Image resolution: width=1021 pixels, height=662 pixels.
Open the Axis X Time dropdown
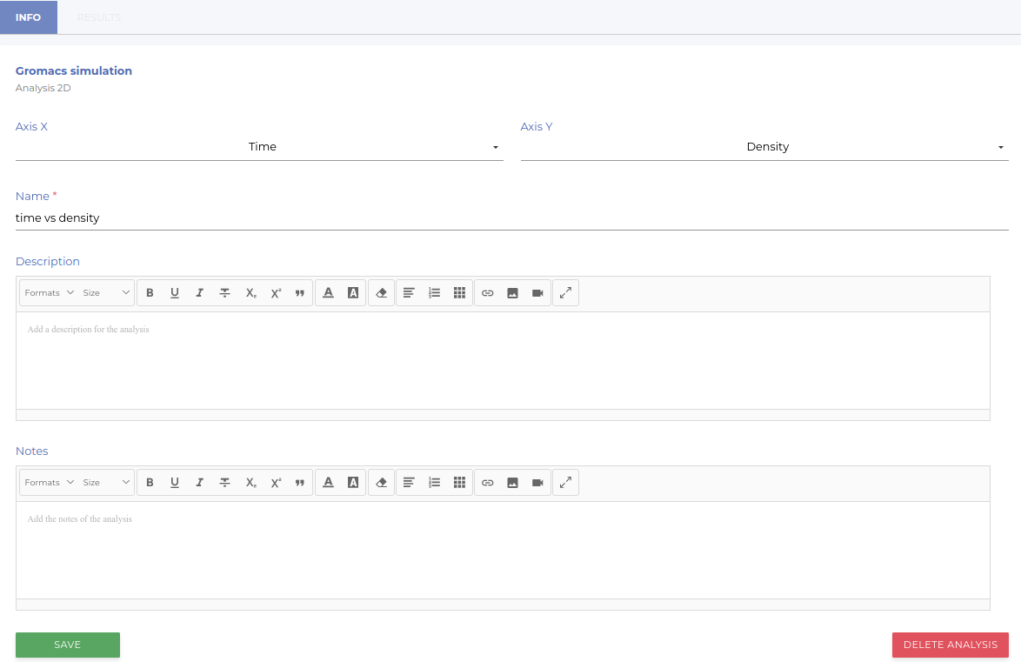(259, 147)
